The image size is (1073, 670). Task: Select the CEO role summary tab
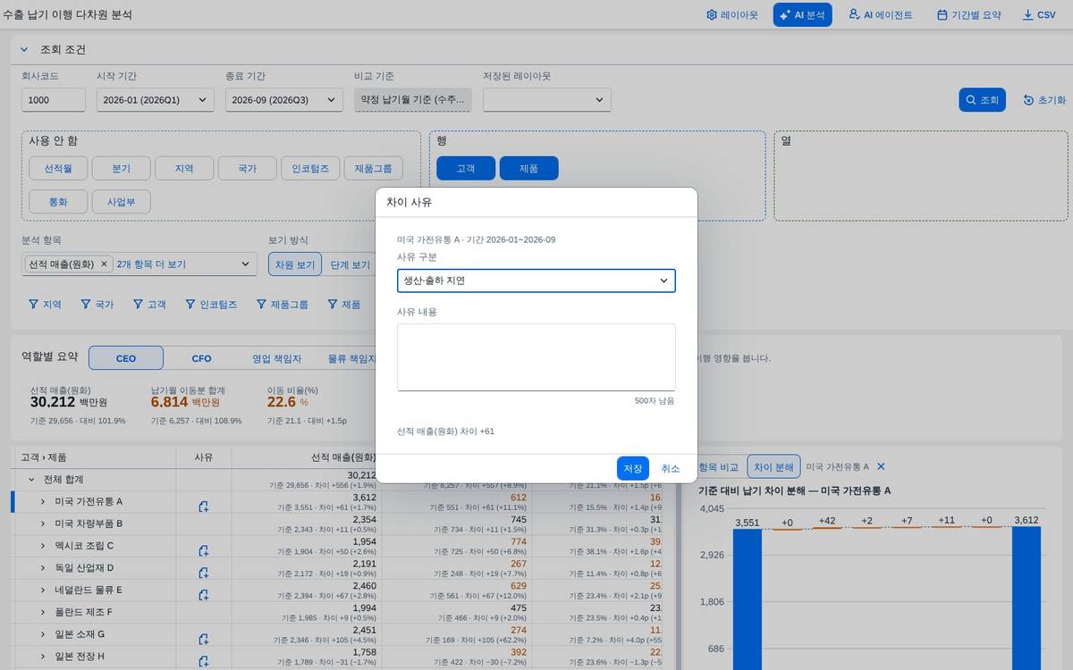click(126, 358)
